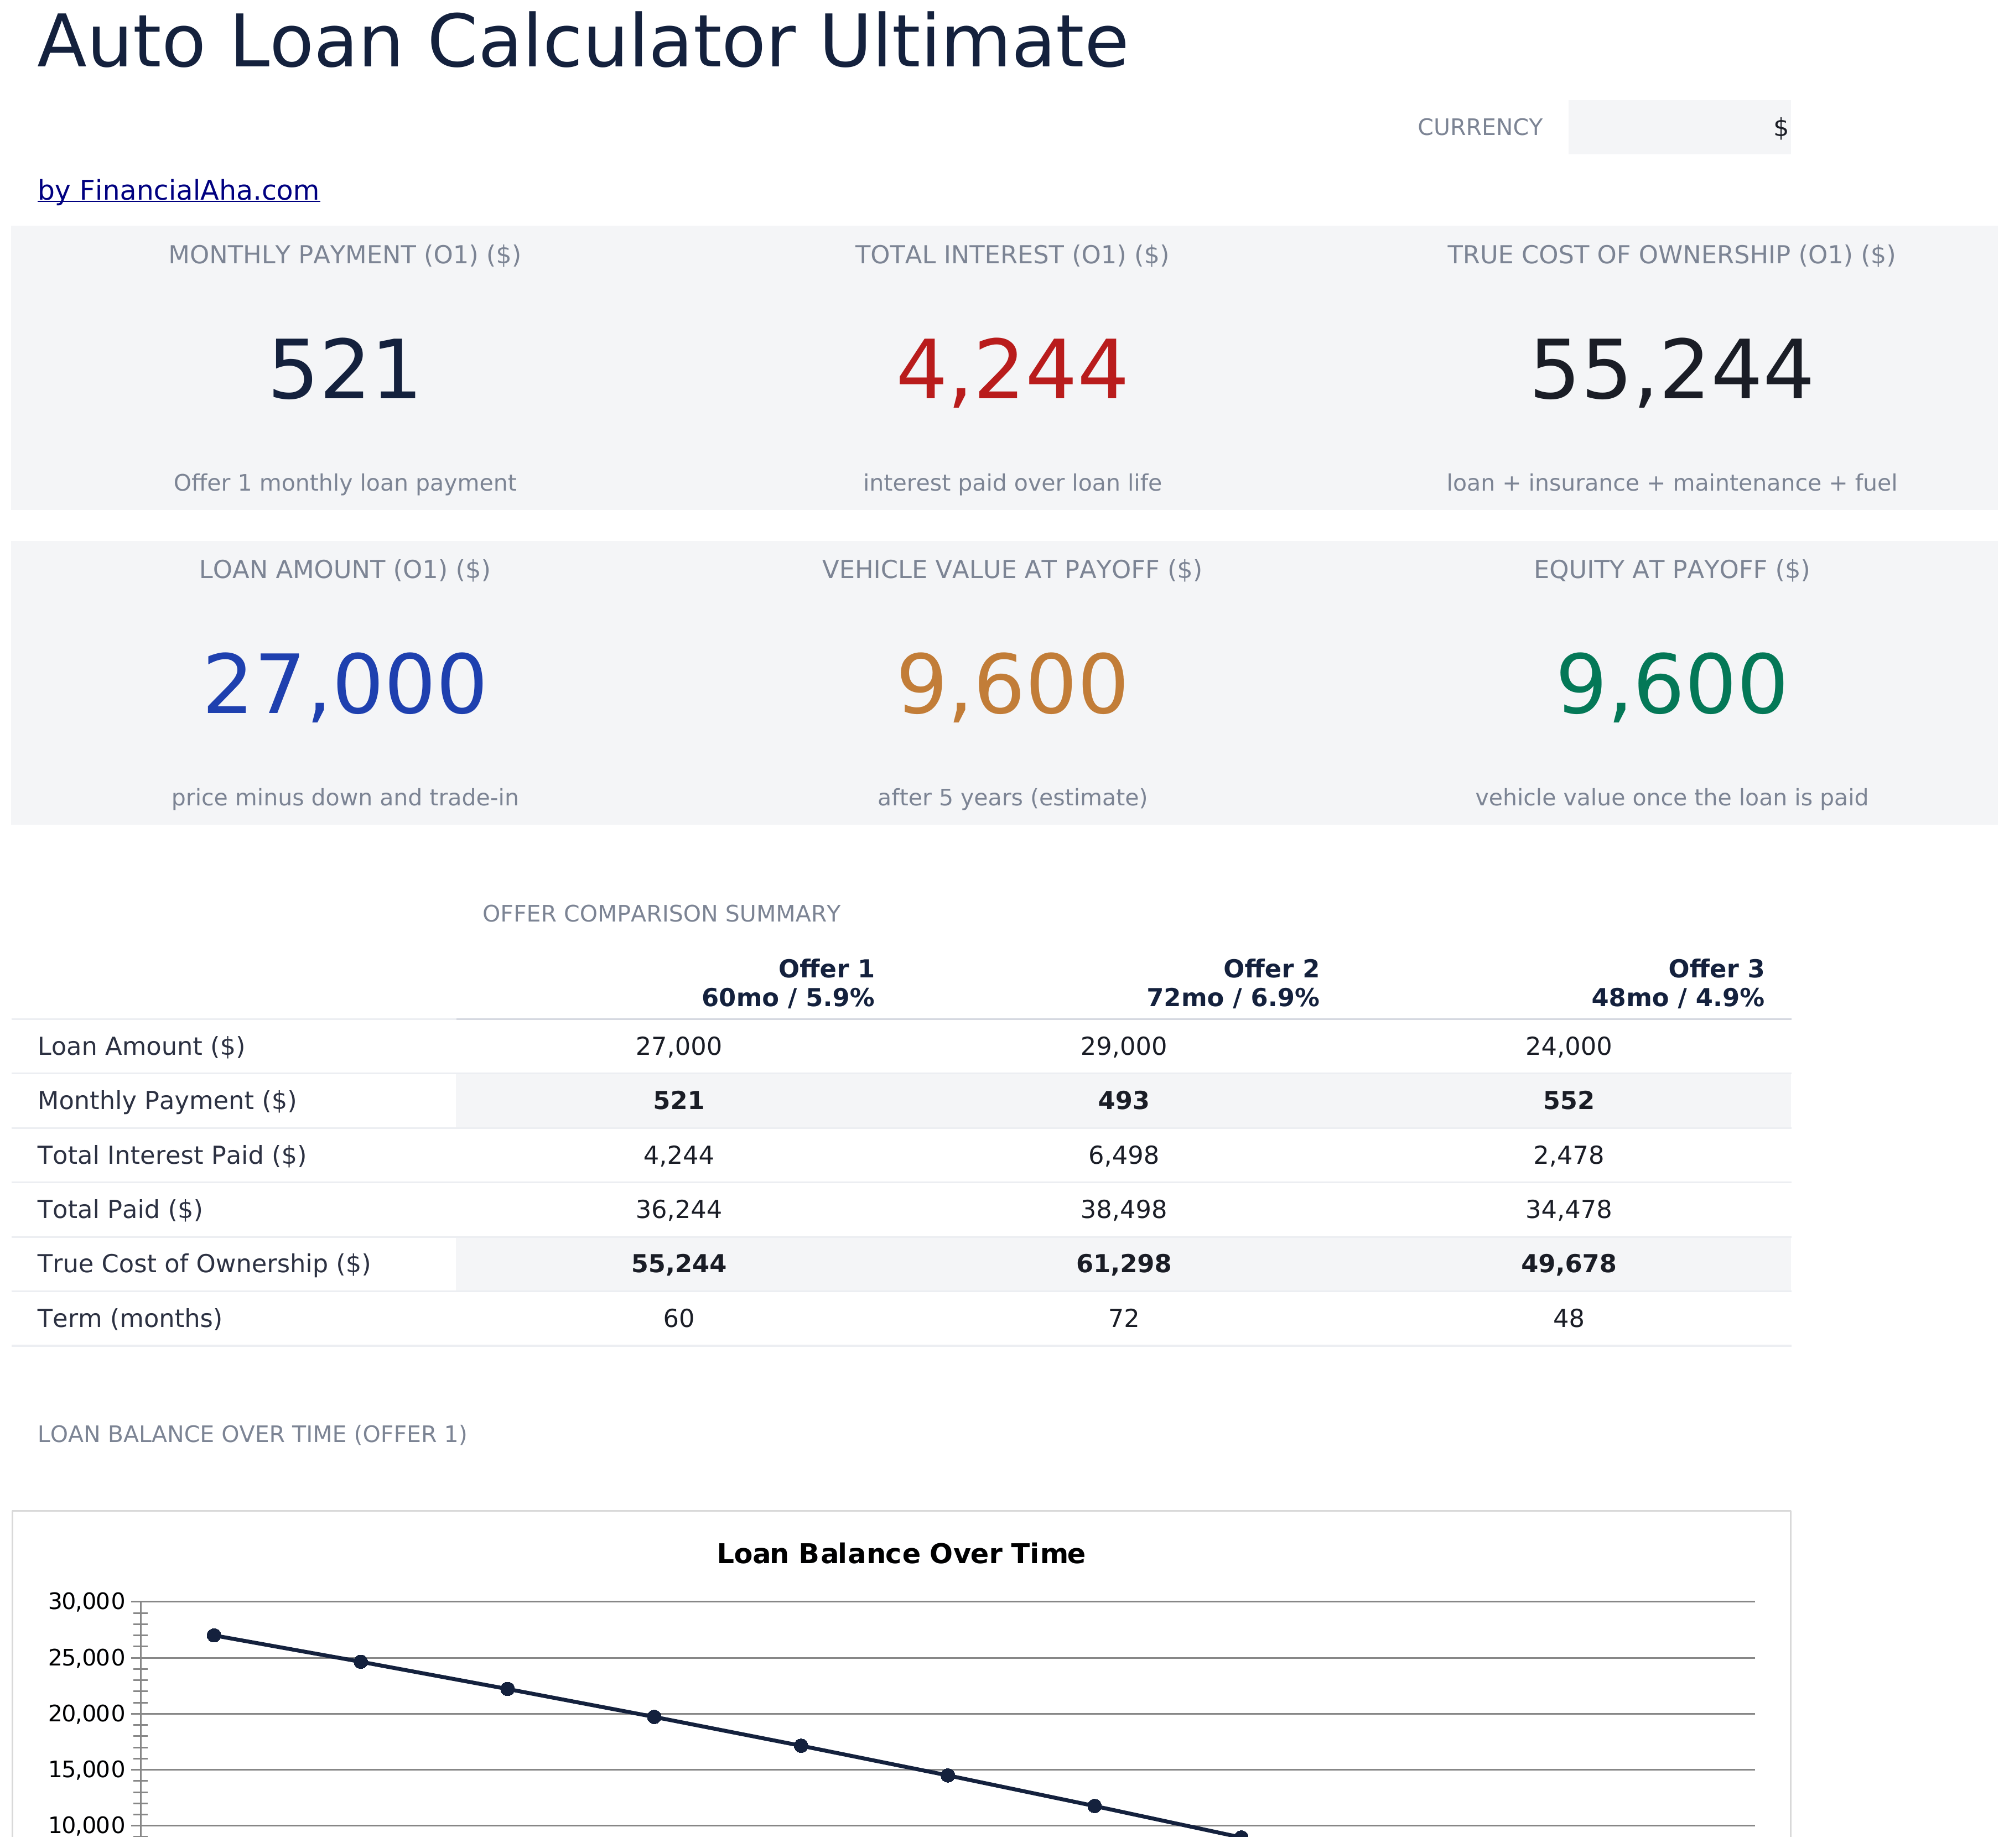Click the orange vehicle value 9,600
The width and height of the screenshot is (2009, 1848).
1011,686
